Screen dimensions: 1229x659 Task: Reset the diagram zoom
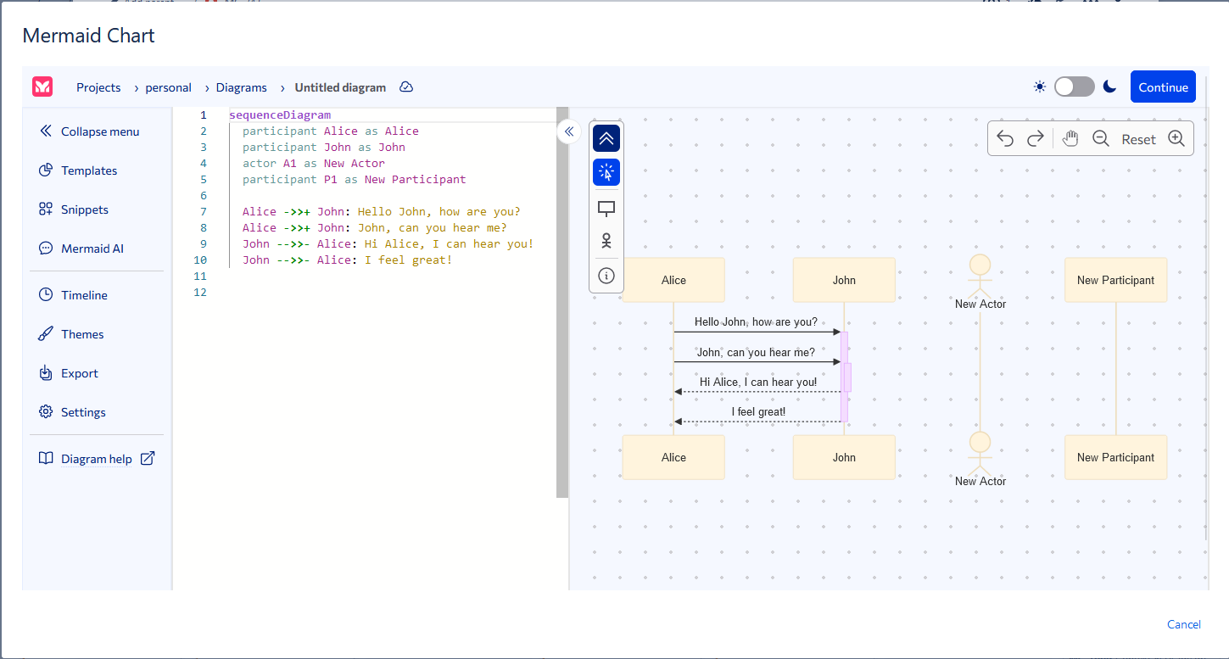[1138, 139]
